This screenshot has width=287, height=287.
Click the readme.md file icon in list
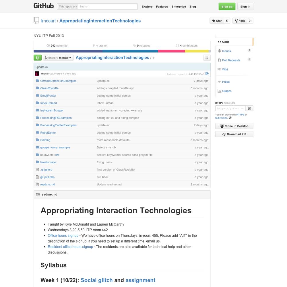pos(38,184)
